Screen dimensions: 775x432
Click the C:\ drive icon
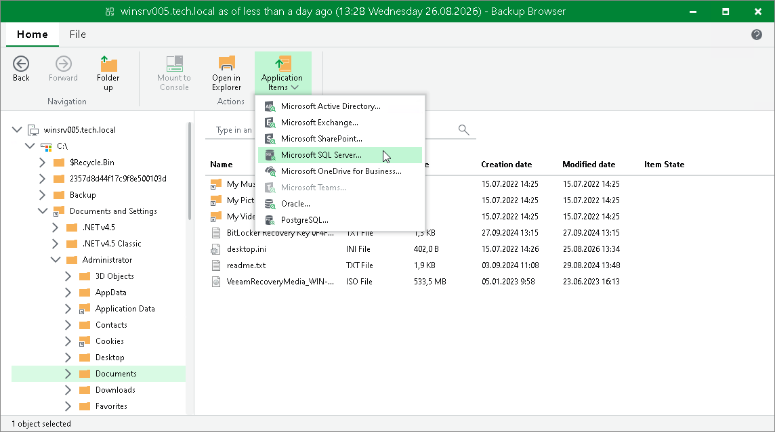coord(46,147)
